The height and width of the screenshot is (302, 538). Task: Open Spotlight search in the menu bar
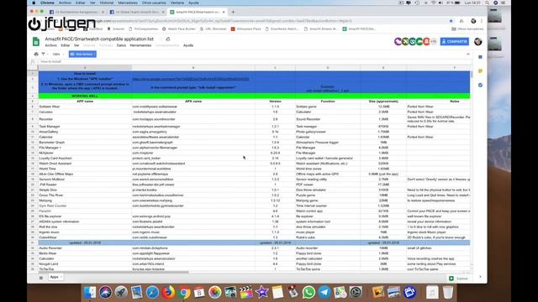pos(488,3)
